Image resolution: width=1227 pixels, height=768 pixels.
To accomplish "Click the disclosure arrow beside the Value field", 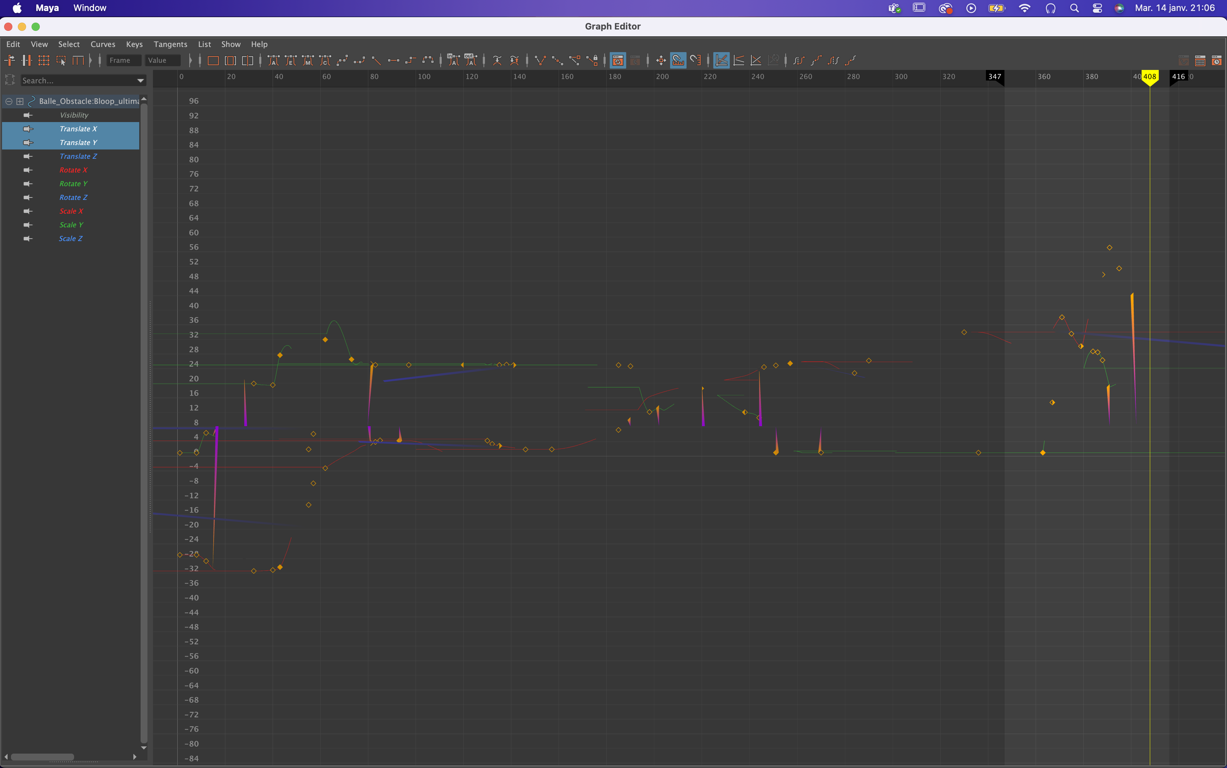I will point(192,60).
